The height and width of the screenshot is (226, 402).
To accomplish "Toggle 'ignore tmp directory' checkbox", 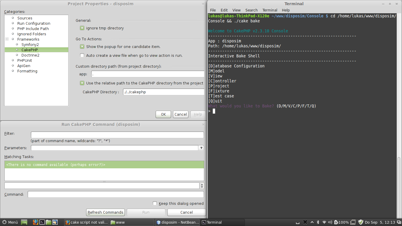I will [x=82, y=28].
